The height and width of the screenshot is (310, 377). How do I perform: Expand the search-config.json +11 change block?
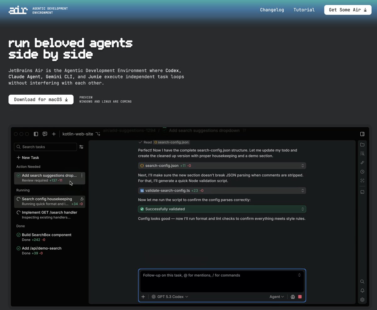pyautogui.click(x=222, y=165)
